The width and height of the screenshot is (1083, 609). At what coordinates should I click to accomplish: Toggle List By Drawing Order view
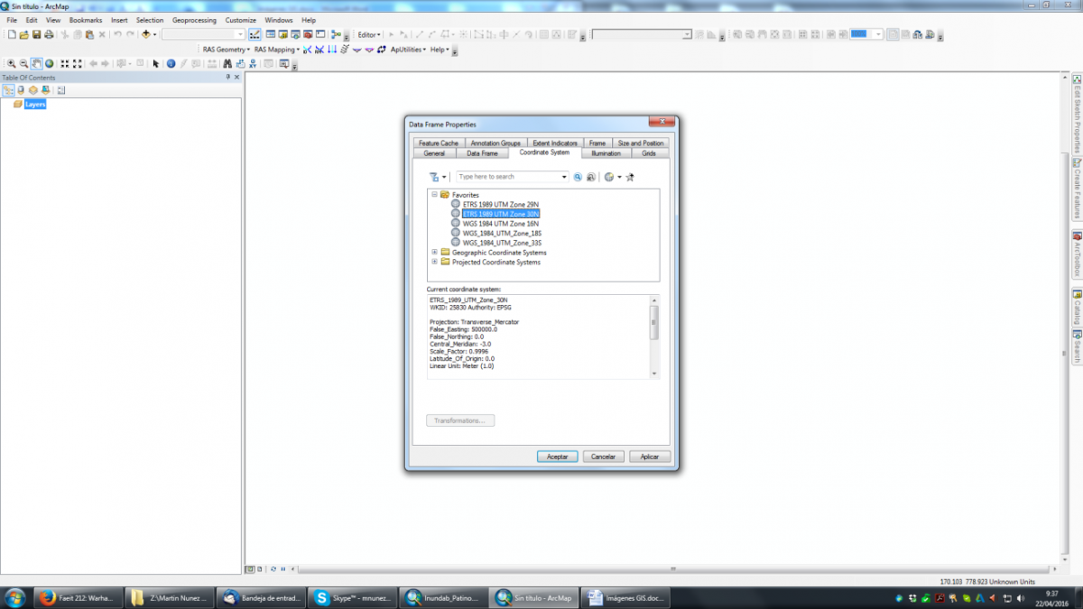point(8,90)
